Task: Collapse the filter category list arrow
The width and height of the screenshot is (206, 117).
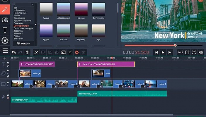Action: tap(35, 25)
